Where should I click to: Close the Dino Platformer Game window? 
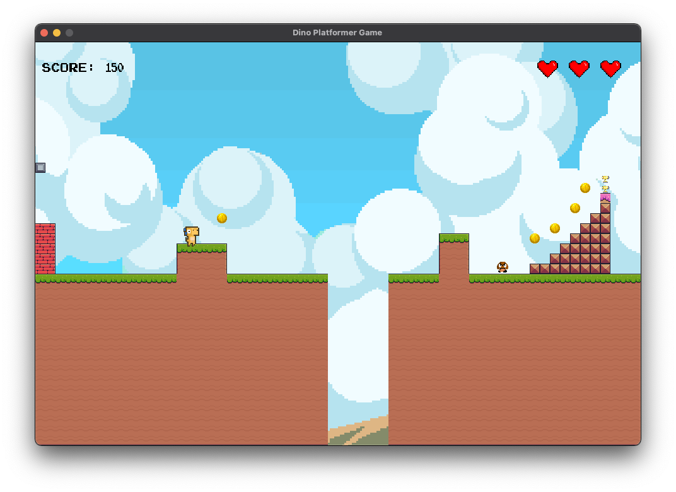tap(44, 33)
